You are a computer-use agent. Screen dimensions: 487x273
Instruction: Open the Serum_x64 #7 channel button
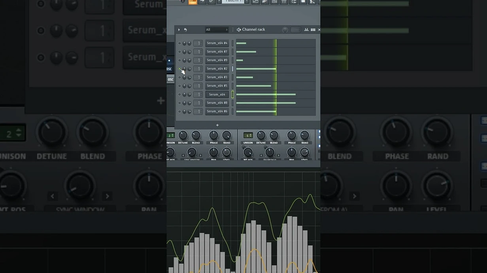pyautogui.click(x=217, y=52)
